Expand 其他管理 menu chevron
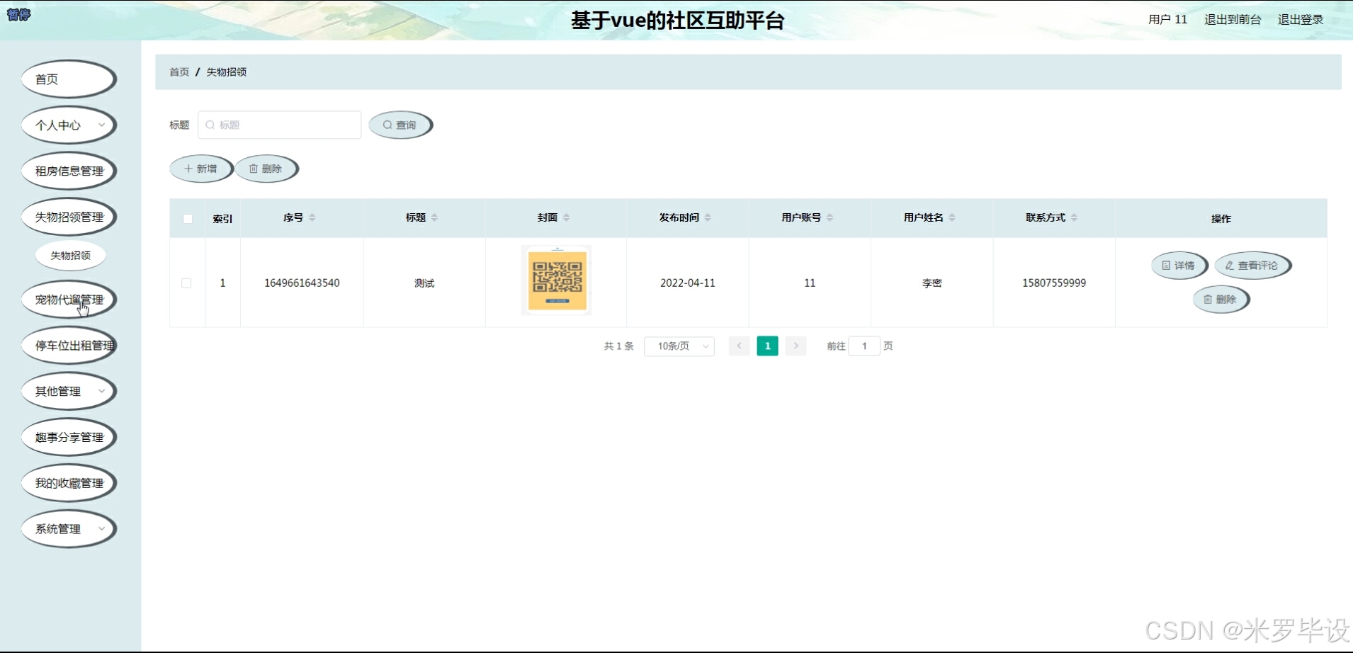Screen dimensions: 1353x653 101,391
